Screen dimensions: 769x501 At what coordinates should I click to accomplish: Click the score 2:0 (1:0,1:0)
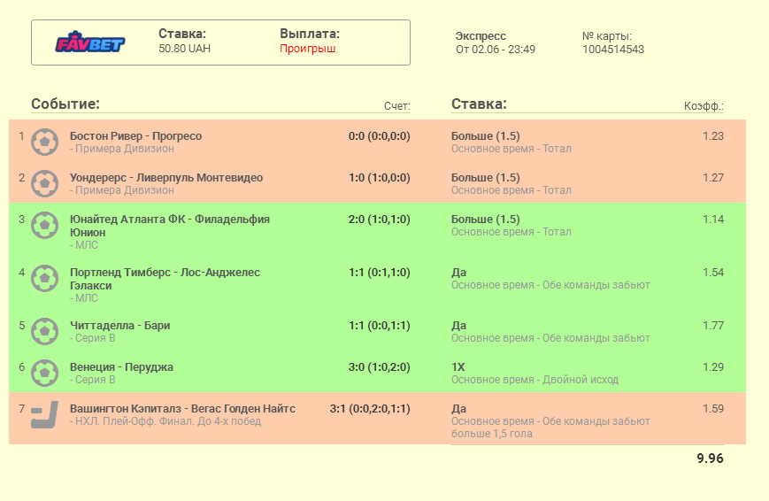click(x=379, y=220)
